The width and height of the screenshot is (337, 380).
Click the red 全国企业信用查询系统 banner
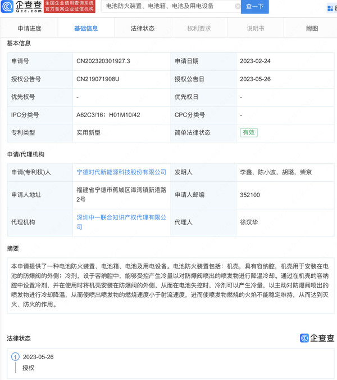(70, 6)
